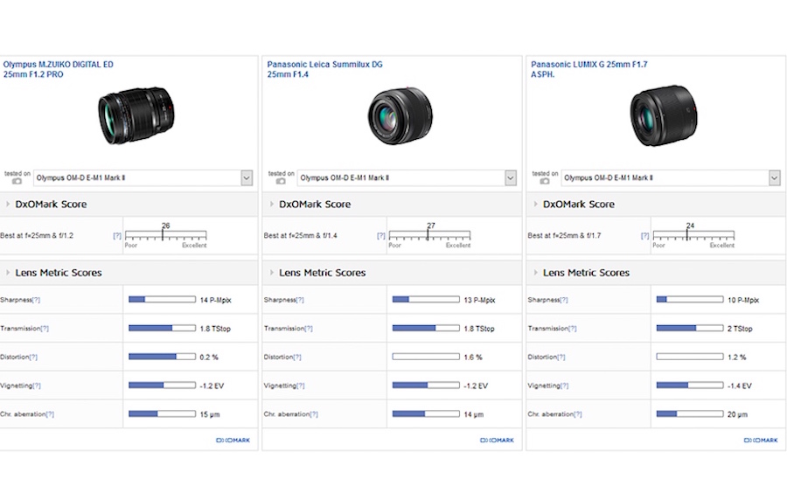Collapse Lens Metric Scores section for Summilux
The height and width of the screenshot is (500, 787).
pyautogui.click(x=272, y=273)
